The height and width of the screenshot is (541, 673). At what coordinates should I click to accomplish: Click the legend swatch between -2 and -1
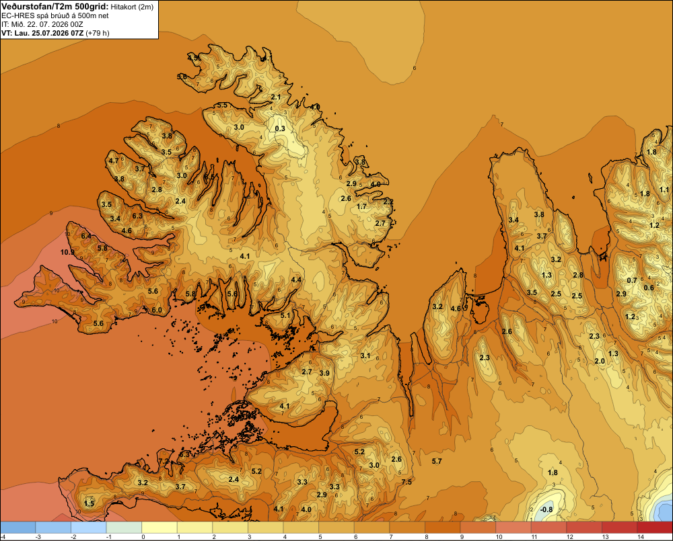[88, 528]
